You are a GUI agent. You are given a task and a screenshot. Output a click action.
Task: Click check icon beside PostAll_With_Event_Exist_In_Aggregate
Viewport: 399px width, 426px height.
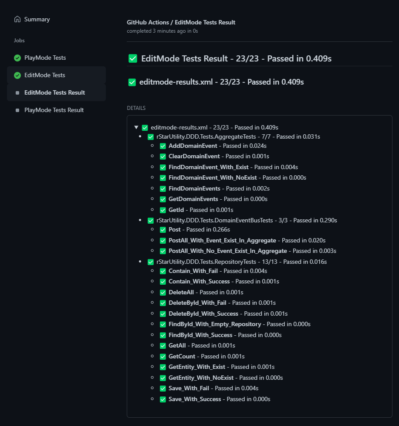pos(163,241)
